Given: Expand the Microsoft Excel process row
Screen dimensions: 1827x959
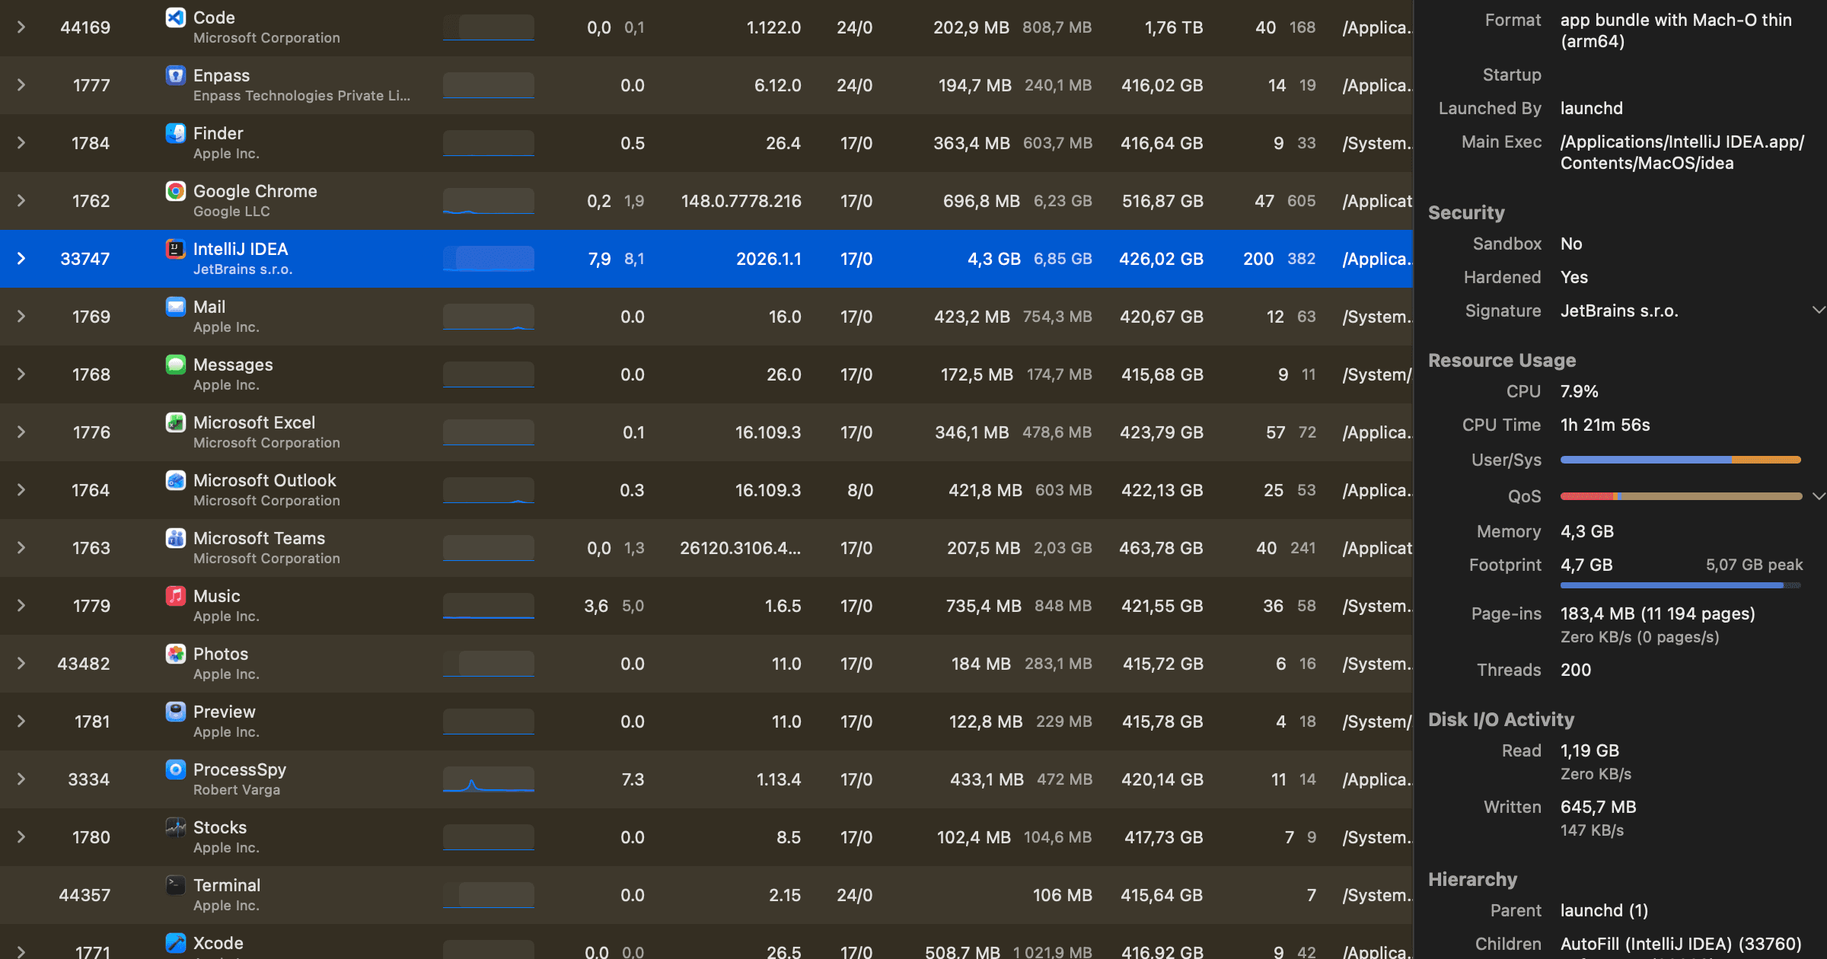Looking at the screenshot, I should tap(21, 432).
